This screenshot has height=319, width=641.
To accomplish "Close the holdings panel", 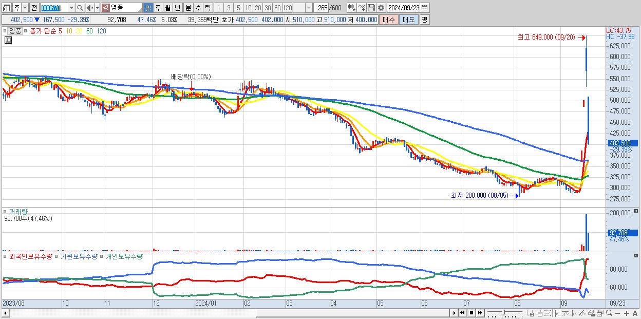I will (x=637, y=255).
